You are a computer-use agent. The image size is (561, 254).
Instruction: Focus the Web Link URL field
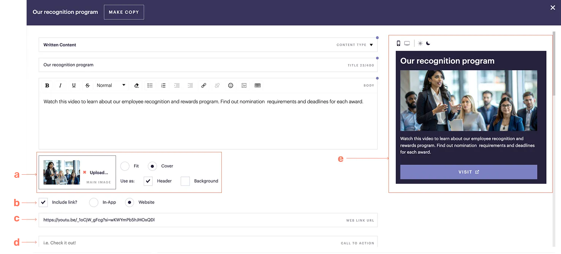(208, 220)
